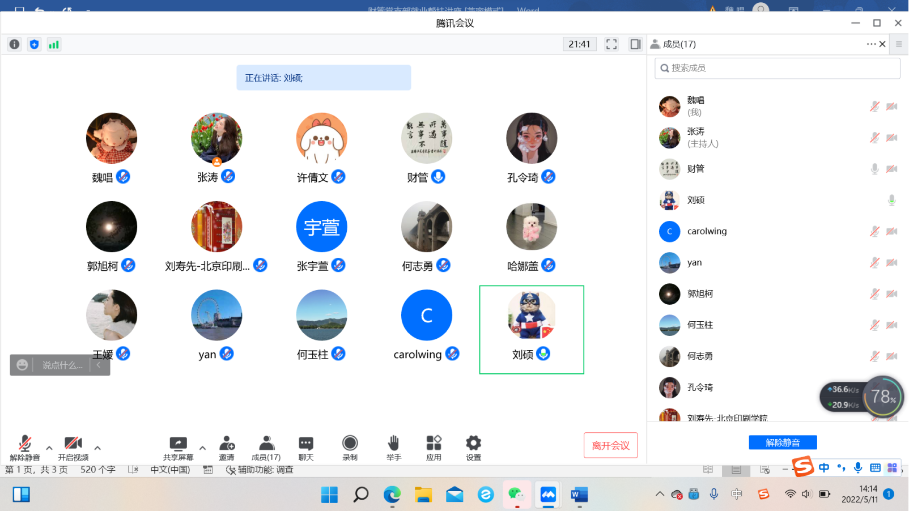The image size is (909, 511).
Task: Select 何志勇 row in members list
Action: point(778,356)
